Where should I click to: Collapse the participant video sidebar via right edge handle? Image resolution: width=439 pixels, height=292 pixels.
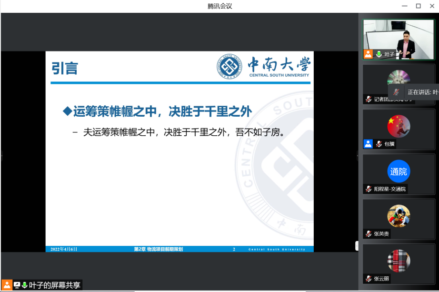tap(357, 156)
